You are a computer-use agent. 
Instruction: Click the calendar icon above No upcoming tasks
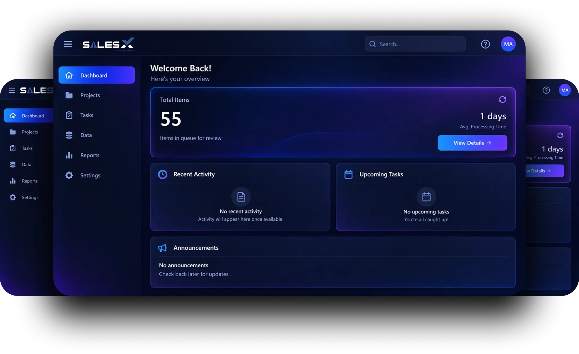coord(426,197)
